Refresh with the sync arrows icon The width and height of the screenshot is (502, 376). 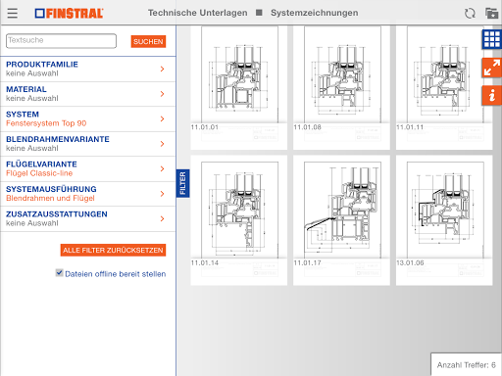coord(470,14)
